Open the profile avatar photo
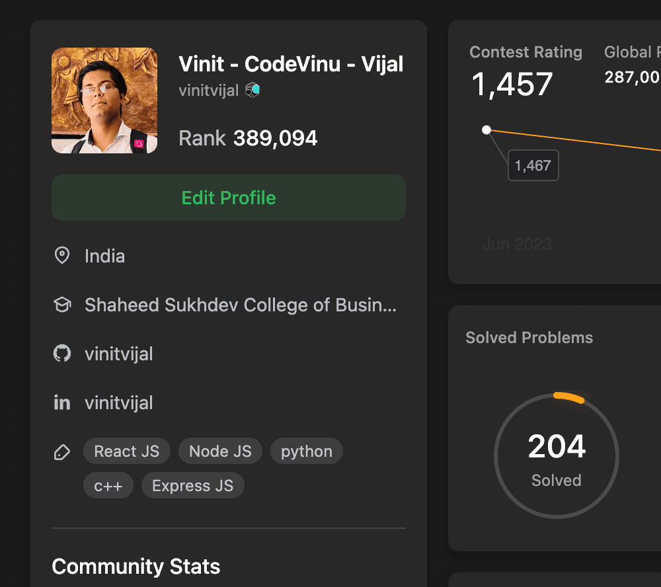Screen dimensions: 661x587 click(104, 100)
